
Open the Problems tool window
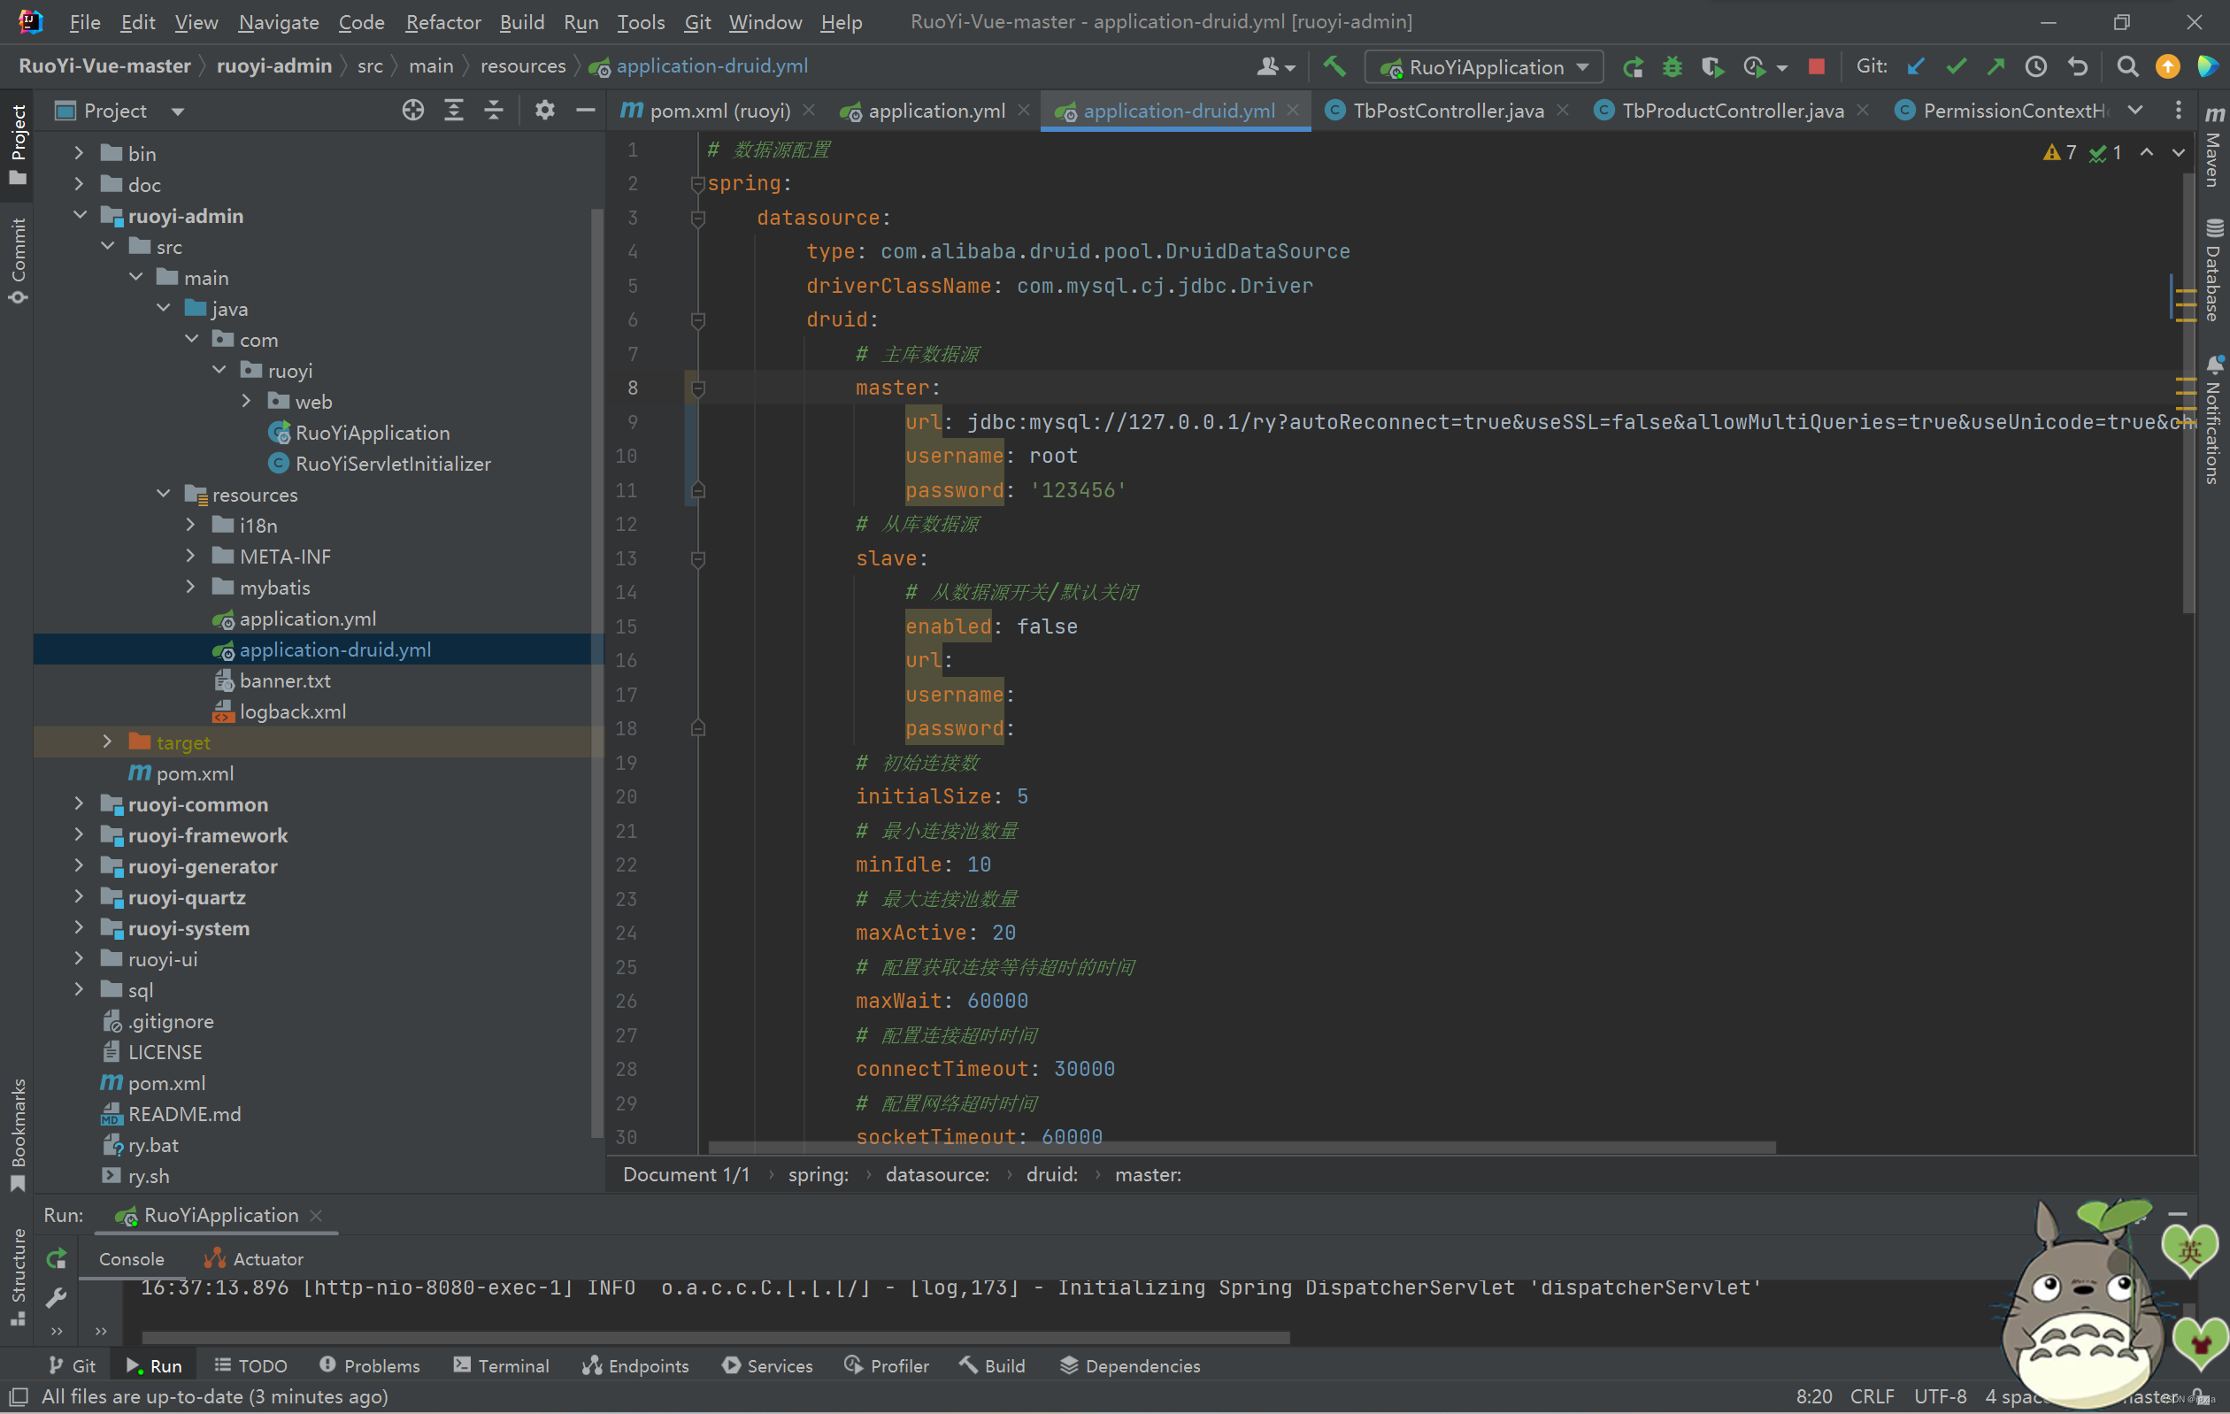pos(370,1366)
